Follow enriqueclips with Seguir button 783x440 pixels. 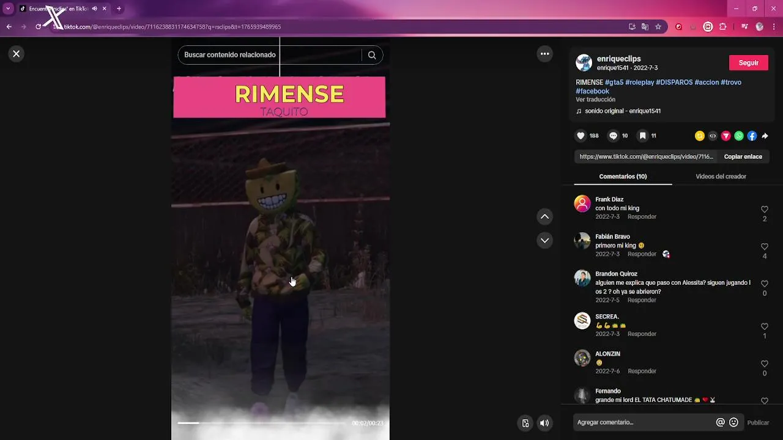[749, 63]
